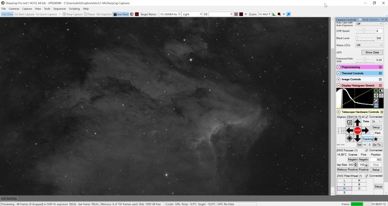This screenshot has height=206, width=388.
Task: Switch to the Live Stacking bottom tab
Action: click(x=9, y=199)
